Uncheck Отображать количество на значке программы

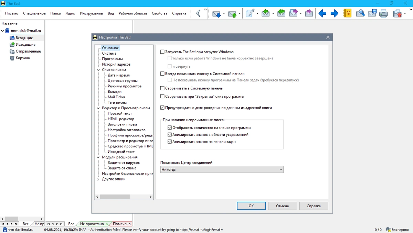169,128
